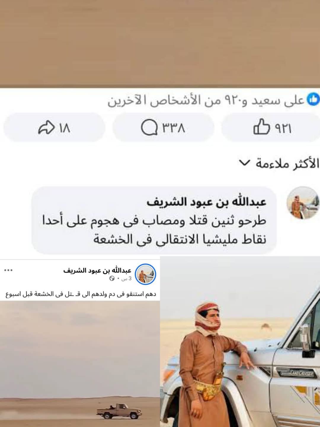The height and width of the screenshot is (427, 320).
Task: Open post author name in embedded post
Action: [x=97, y=270]
